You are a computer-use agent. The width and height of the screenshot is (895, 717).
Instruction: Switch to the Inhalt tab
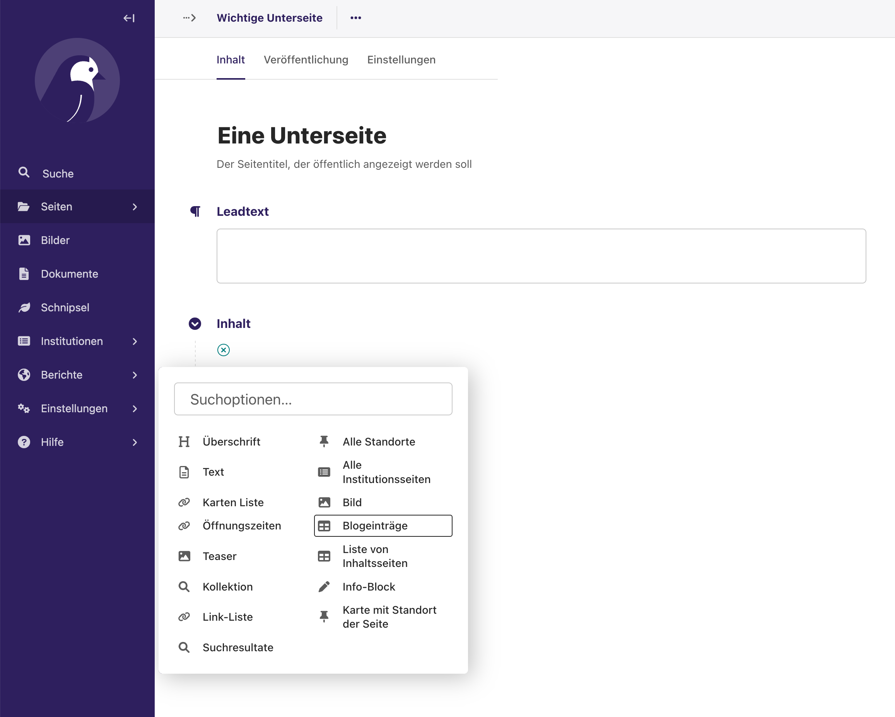(231, 60)
